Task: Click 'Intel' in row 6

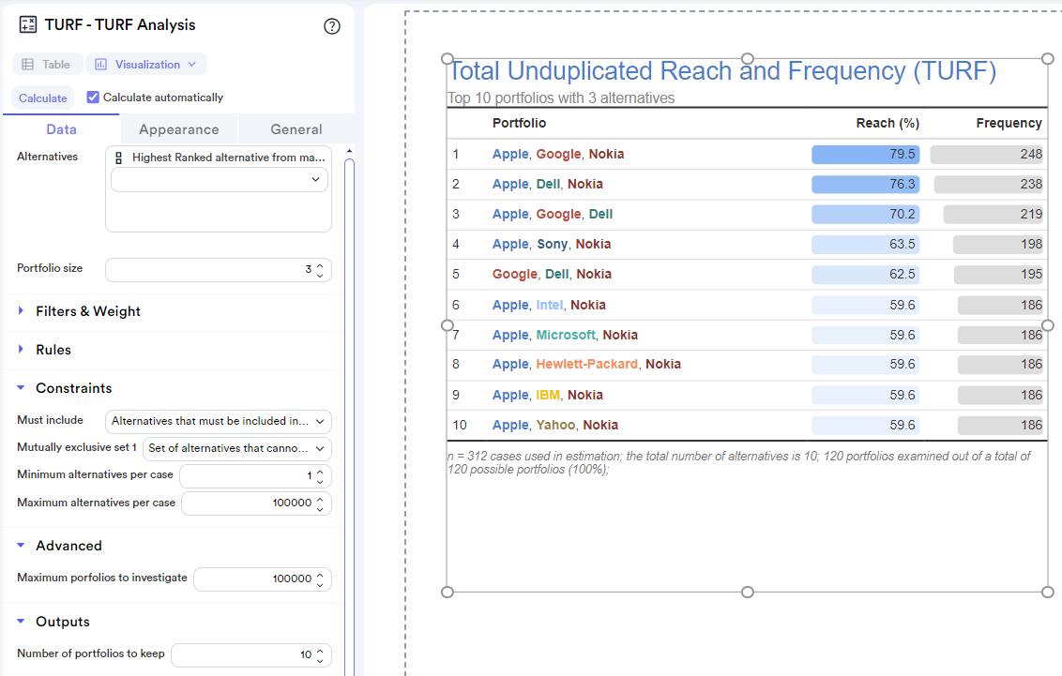Action: point(549,305)
